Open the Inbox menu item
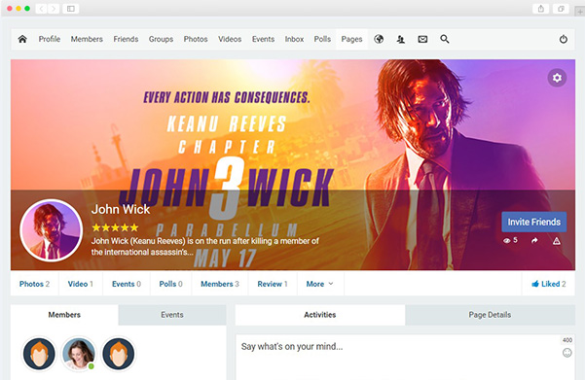Screen dimensions: 585x380 click(x=294, y=39)
